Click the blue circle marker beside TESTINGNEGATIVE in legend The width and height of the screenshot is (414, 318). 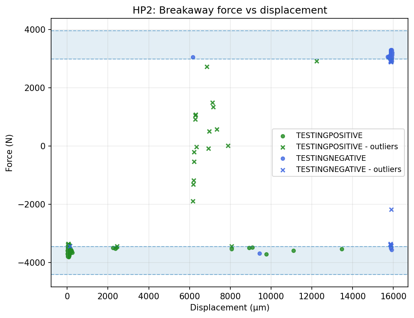(283, 158)
